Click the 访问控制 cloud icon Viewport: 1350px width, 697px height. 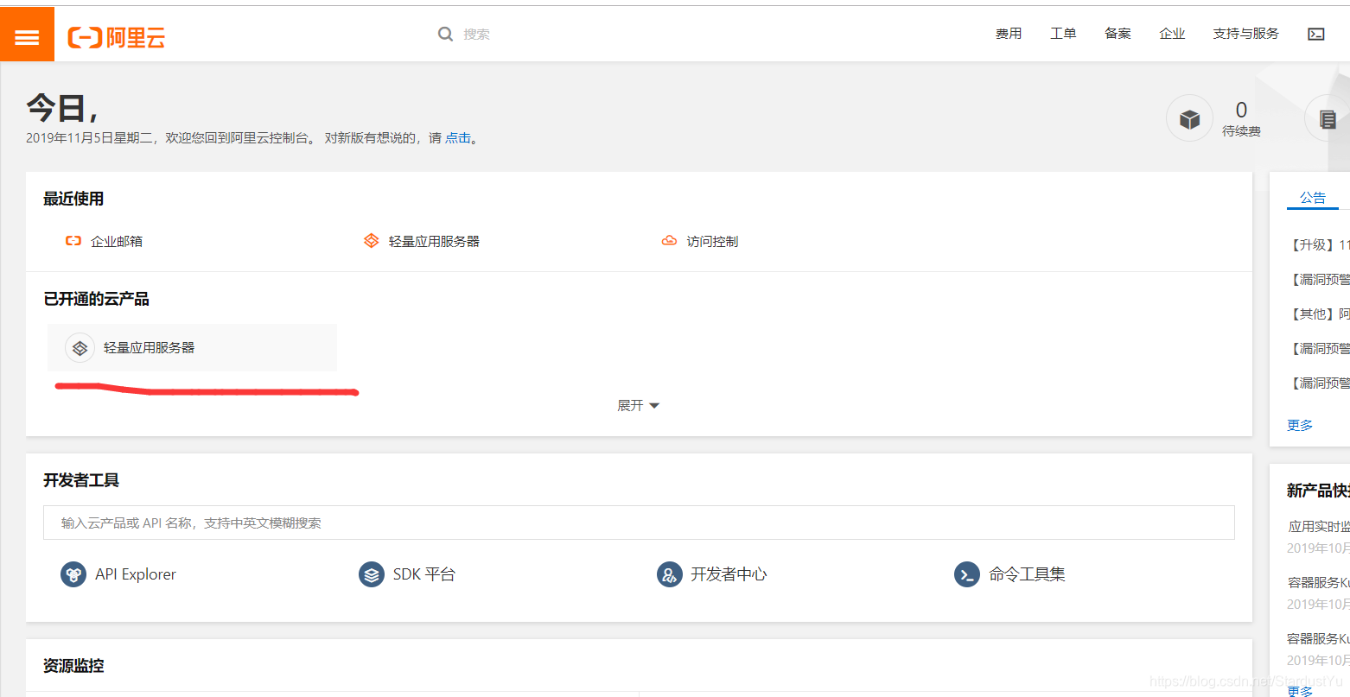pyautogui.click(x=670, y=240)
